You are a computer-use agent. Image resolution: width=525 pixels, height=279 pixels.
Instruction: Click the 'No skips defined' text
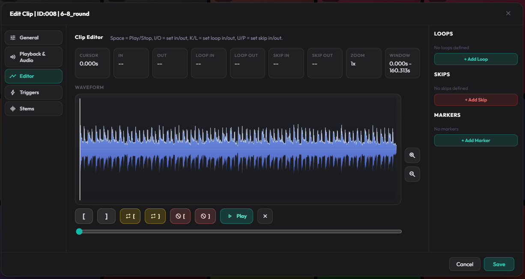click(451, 88)
